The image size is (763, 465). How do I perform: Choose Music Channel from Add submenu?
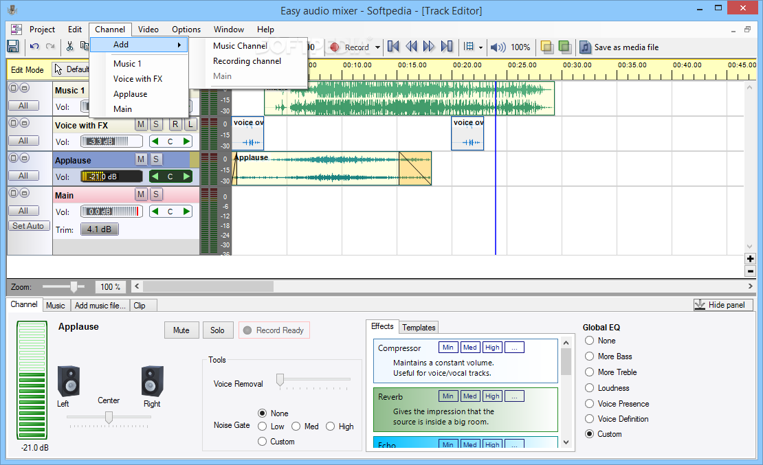tap(240, 46)
